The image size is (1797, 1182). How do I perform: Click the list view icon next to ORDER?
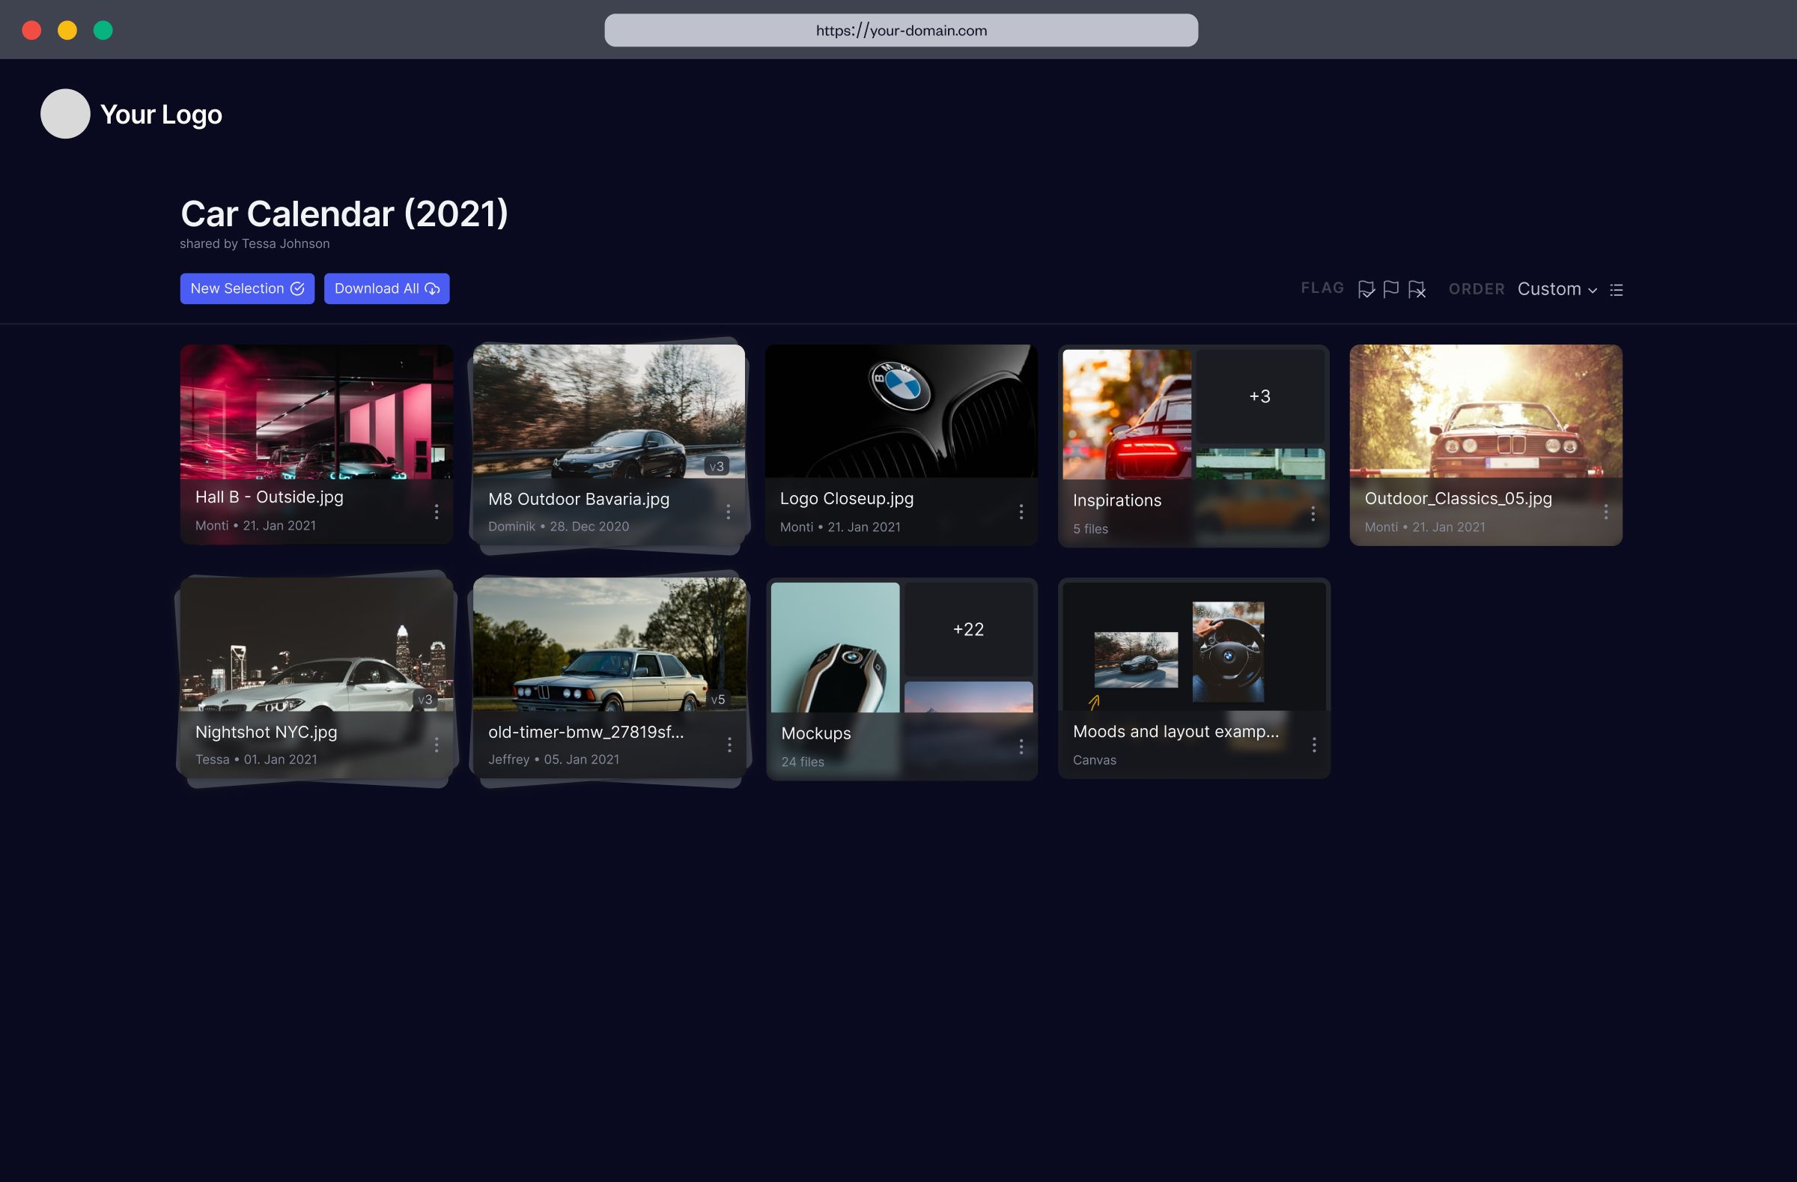[x=1618, y=289]
